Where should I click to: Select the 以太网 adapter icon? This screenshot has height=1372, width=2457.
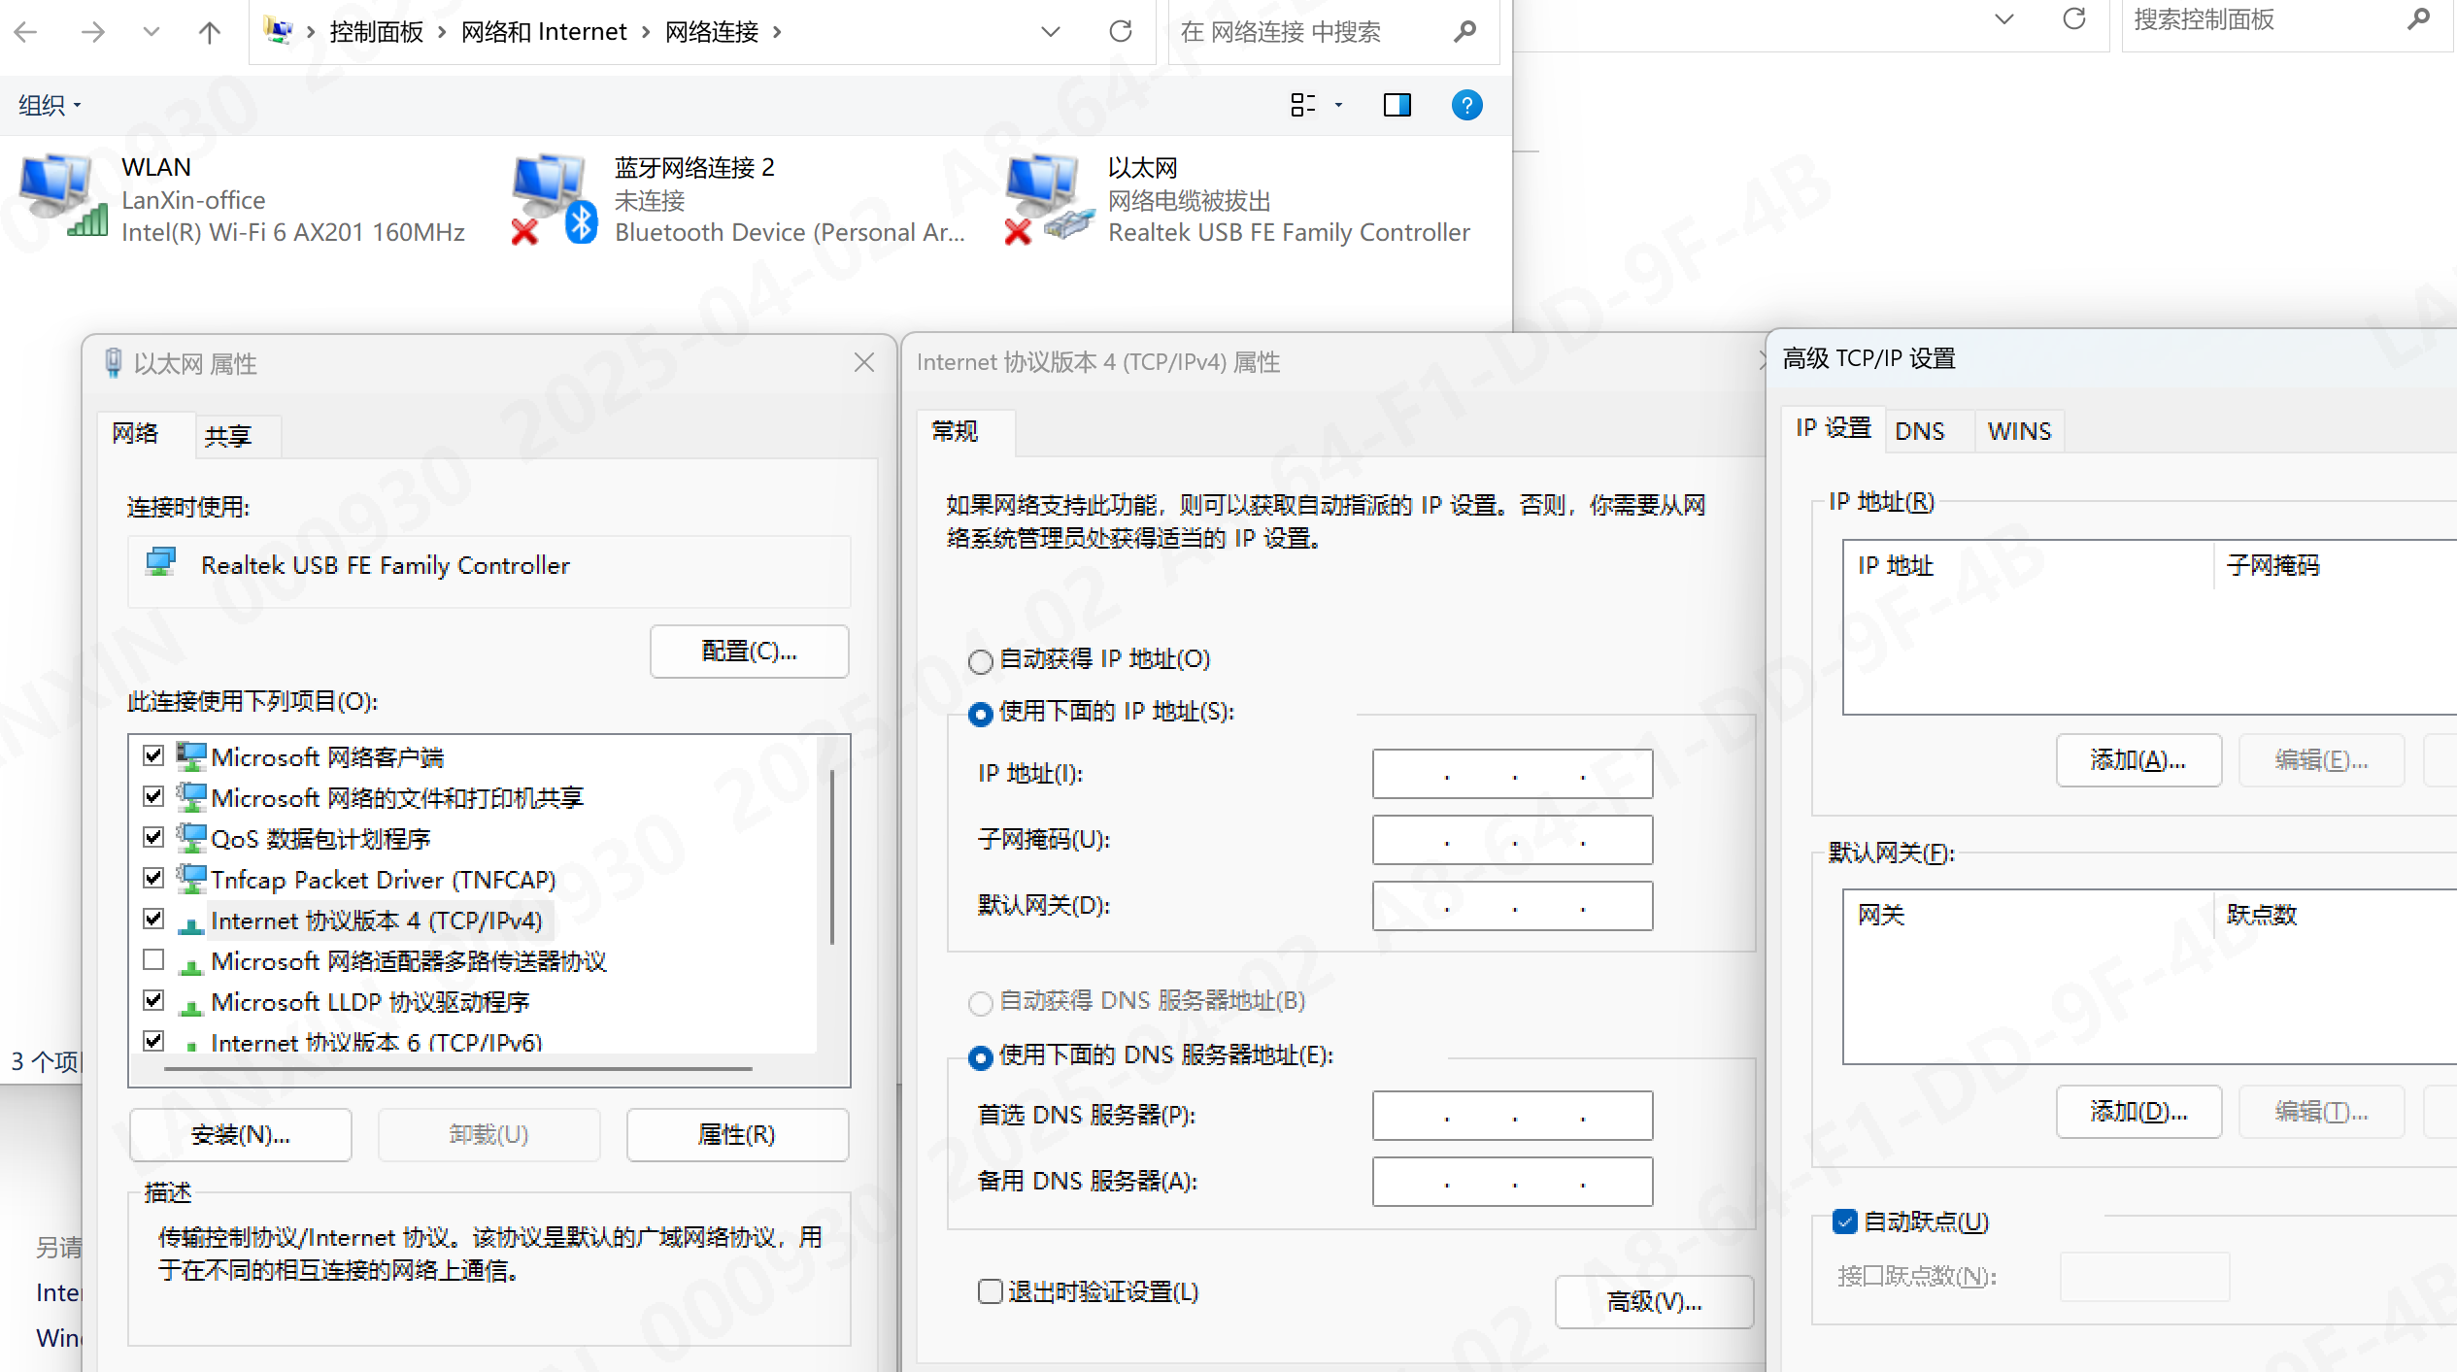(1049, 198)
